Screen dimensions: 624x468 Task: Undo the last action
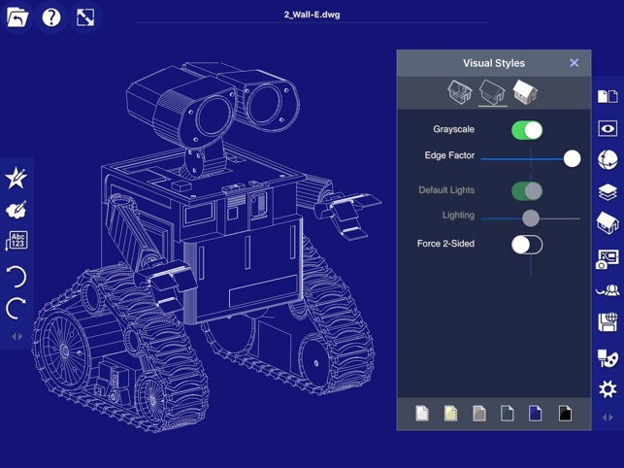coord(16,276)
